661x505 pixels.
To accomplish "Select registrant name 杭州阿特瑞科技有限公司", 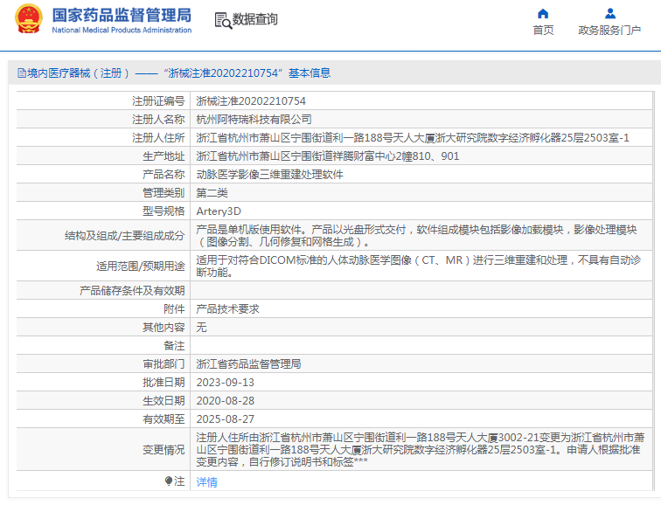I will 254,120.
